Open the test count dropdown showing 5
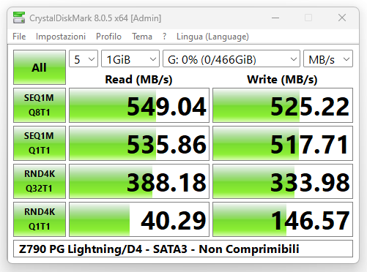367x272 pixels. pyautogui.click(x=84, y=58)
